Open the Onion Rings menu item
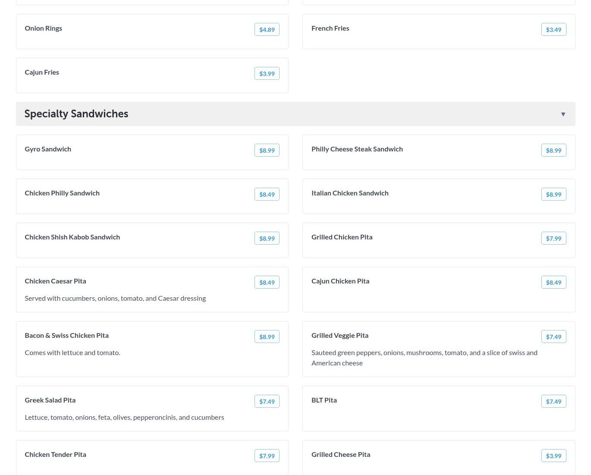 click(44, 28)
